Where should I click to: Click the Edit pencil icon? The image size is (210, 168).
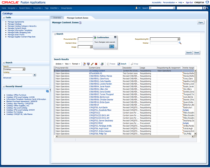[92, 64]
